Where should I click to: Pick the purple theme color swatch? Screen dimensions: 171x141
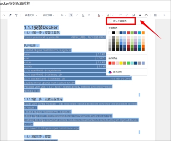click(x=136, y=33)
